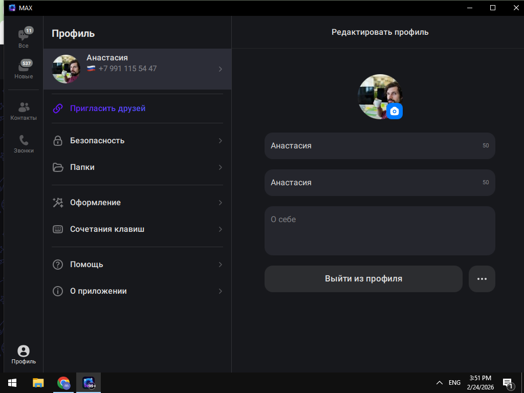Screen dimensions: 524x393
Task: Click the info icon for О приложении
Action: tap(58, 291)
